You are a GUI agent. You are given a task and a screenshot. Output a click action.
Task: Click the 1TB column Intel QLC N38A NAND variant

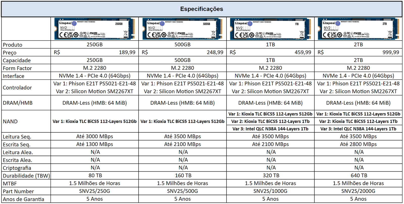pyautogui.click(x=270, y=129)
